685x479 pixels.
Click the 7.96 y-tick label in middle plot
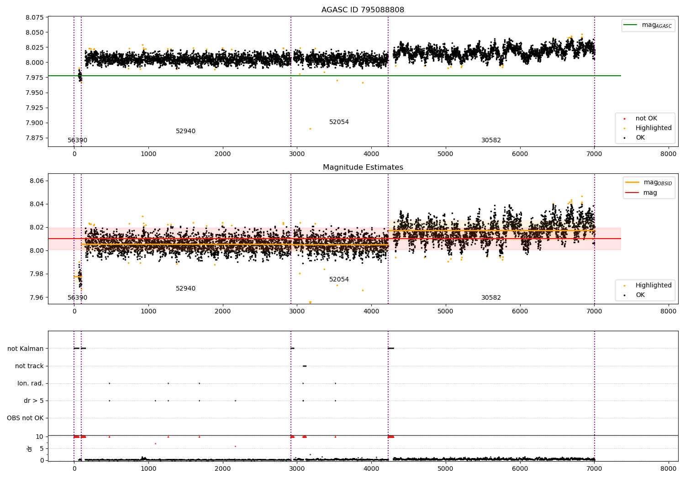coord(37,297)
